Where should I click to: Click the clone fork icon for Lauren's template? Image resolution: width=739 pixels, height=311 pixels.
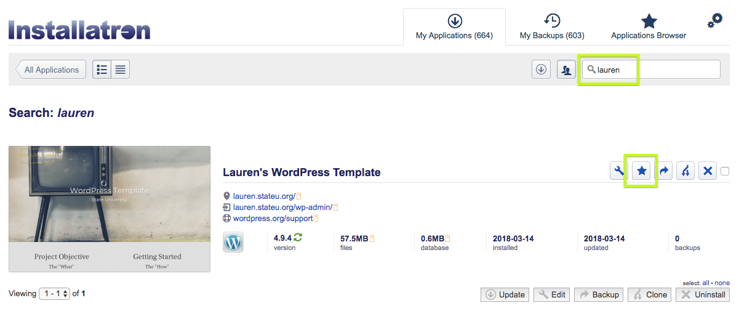pyautogui.click(x=685, y=171)
